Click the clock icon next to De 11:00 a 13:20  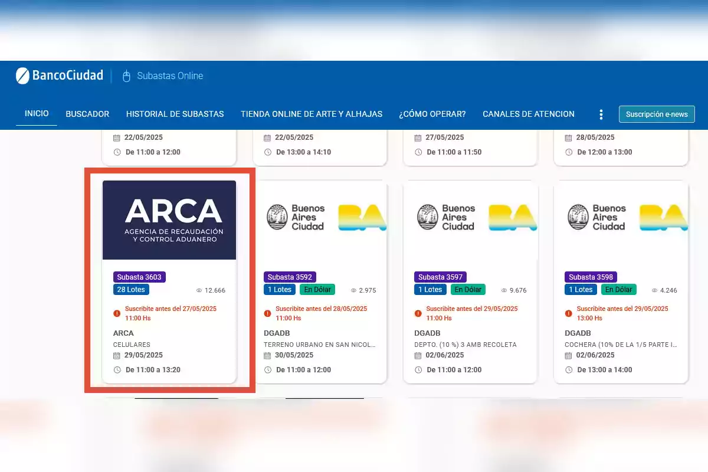pos(117,370)
